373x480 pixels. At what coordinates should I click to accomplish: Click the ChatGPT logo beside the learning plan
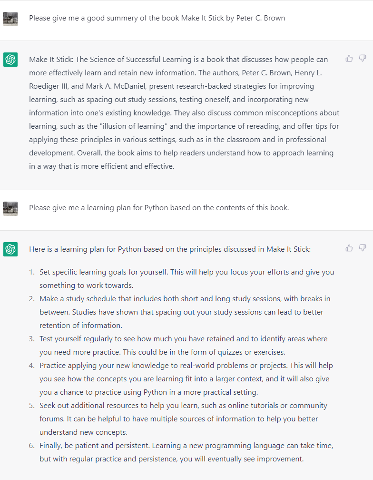click(x=10, y=249)
